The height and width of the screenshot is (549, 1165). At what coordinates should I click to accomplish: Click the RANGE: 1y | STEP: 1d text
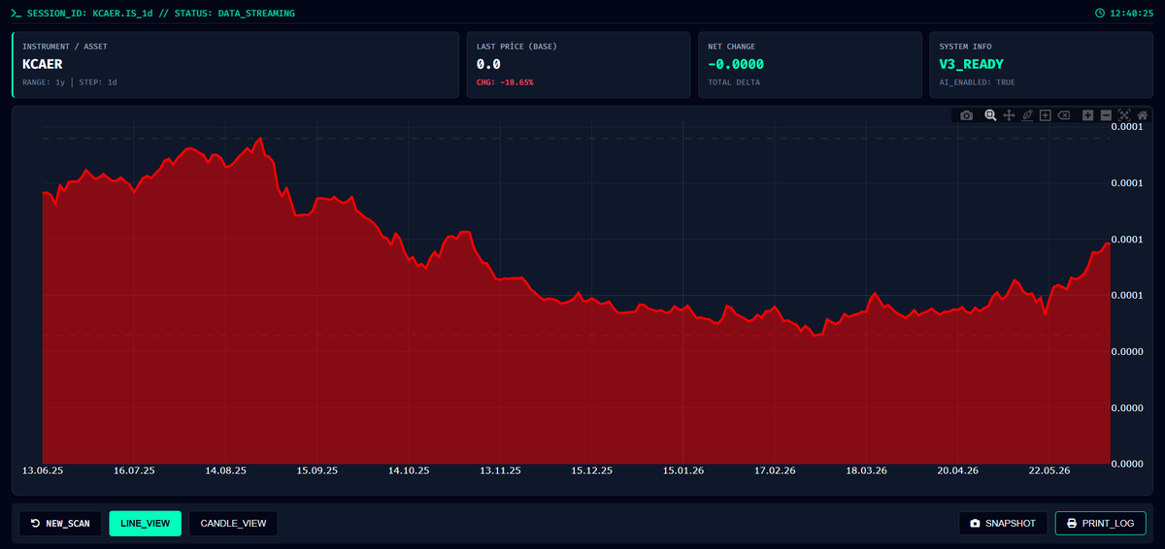pyautogui.click(x=70, y=82)
